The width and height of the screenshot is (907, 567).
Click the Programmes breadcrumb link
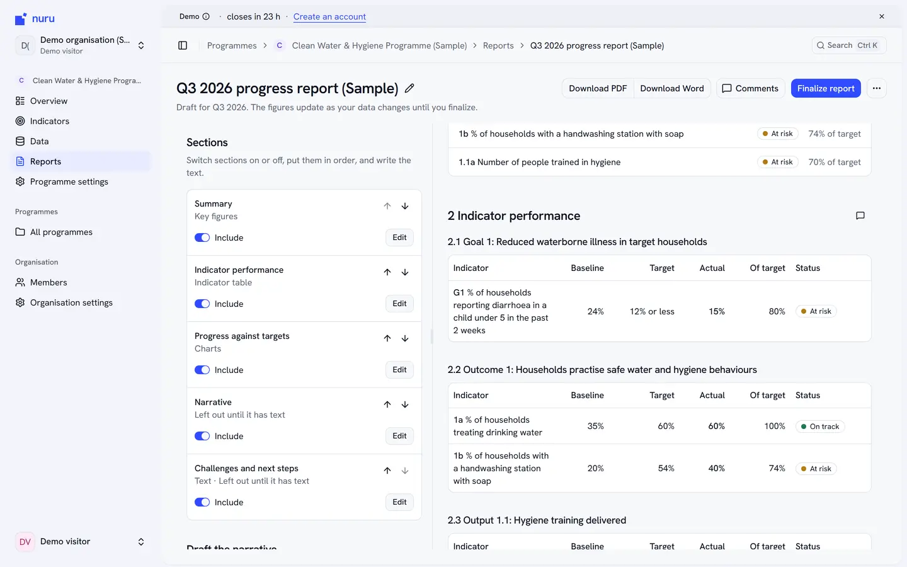coord(232,45)
